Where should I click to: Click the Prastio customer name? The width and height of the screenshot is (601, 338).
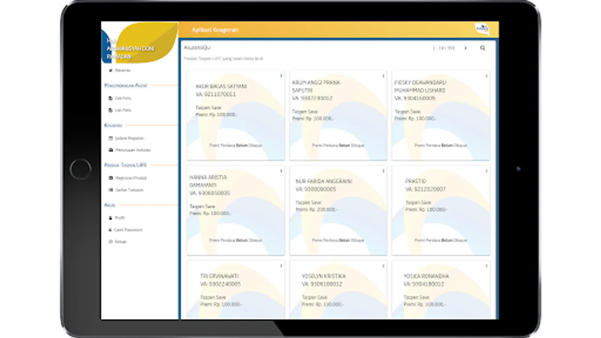point(415,181)
